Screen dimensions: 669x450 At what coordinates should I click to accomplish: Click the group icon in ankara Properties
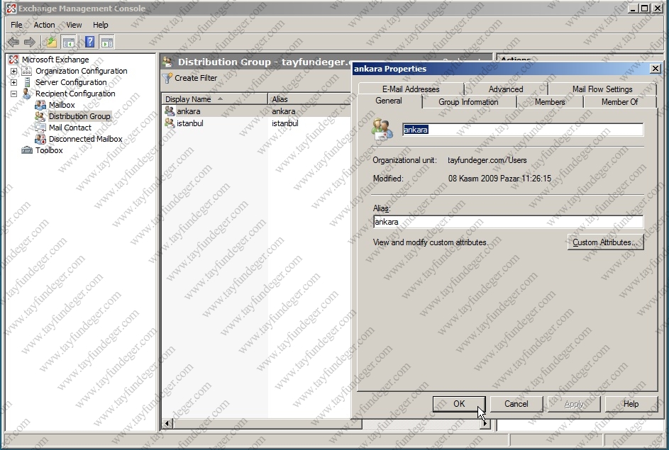[382, 130]
